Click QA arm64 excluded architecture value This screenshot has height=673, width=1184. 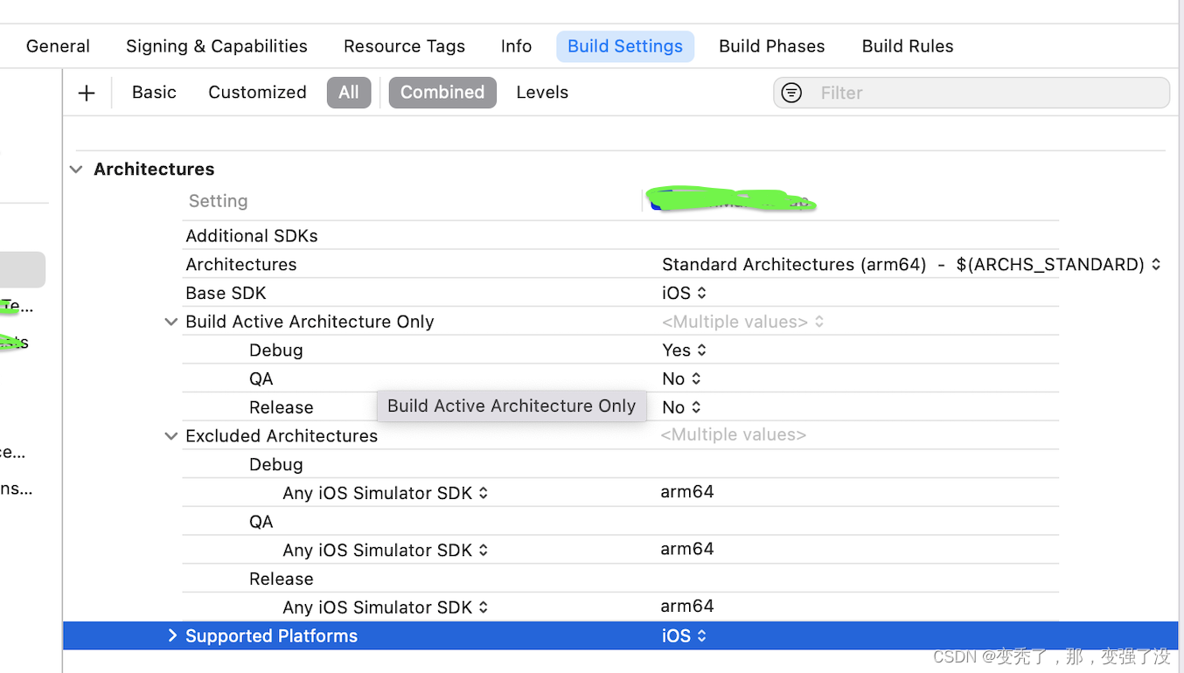(x=687, y=549)
